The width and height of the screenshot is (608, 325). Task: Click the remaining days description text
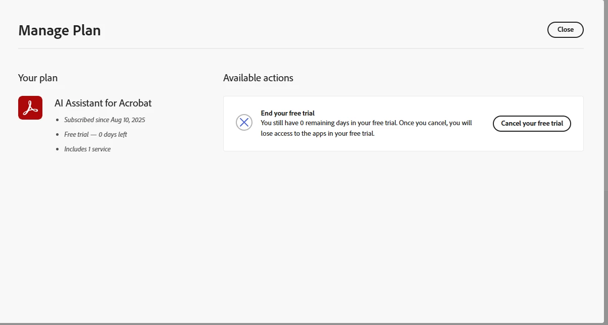click(x=366, y=128)
